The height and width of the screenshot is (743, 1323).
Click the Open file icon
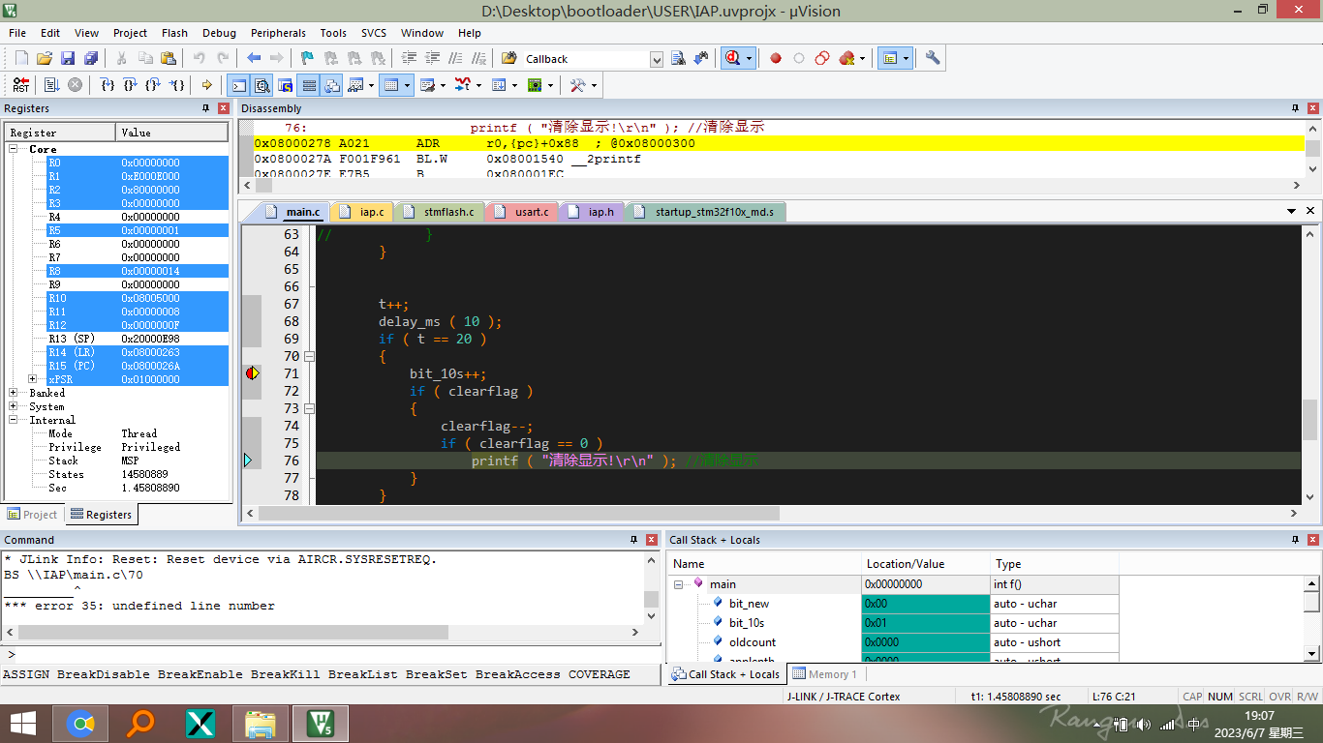pos(45,59)
